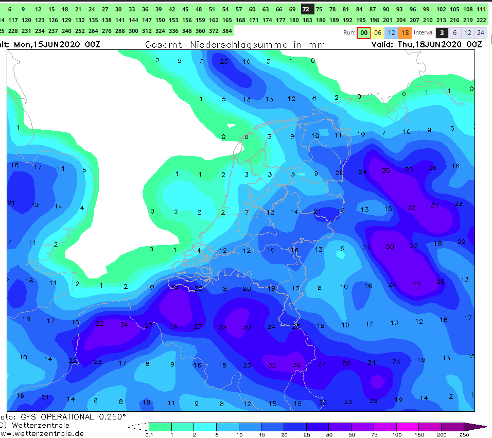This screenshot has width=492, height=438.
Task: Jump to forecast hour 288
Action: (120, 31)
